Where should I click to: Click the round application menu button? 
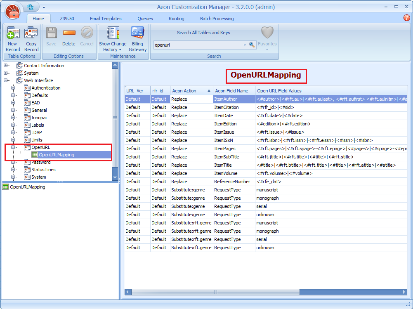pyautogui.click(x=13, y=10)
